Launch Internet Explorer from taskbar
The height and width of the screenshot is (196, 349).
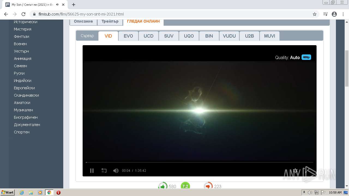(22, 192)
